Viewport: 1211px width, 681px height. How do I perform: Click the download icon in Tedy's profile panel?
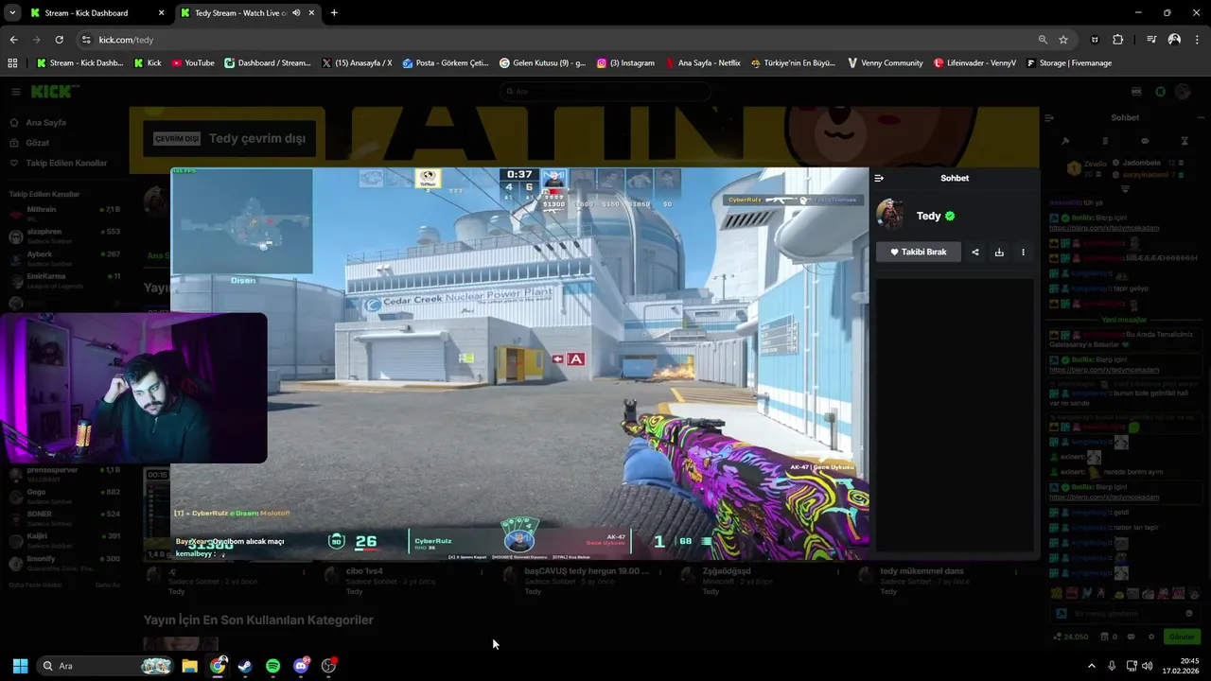click(999, 253)
